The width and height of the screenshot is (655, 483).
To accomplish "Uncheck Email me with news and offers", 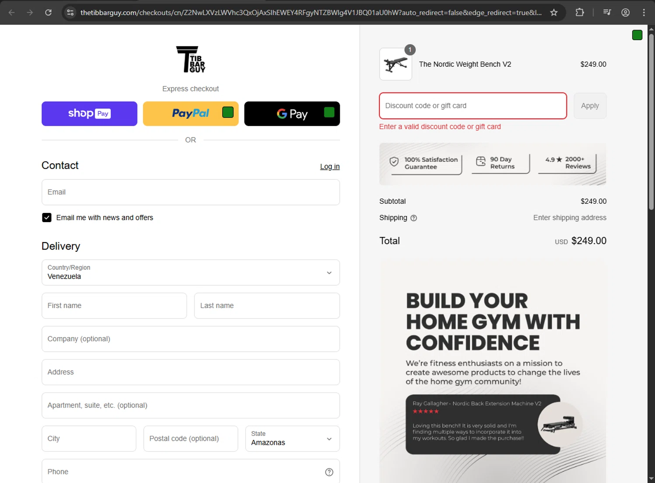I will pyautogui.click(x=47, y=217).
